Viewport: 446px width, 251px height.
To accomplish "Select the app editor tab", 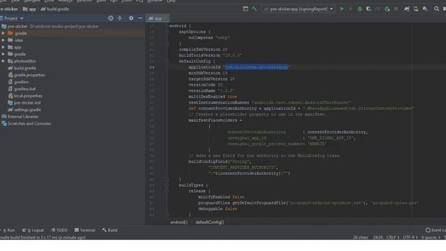I will (x=157, y=19).
